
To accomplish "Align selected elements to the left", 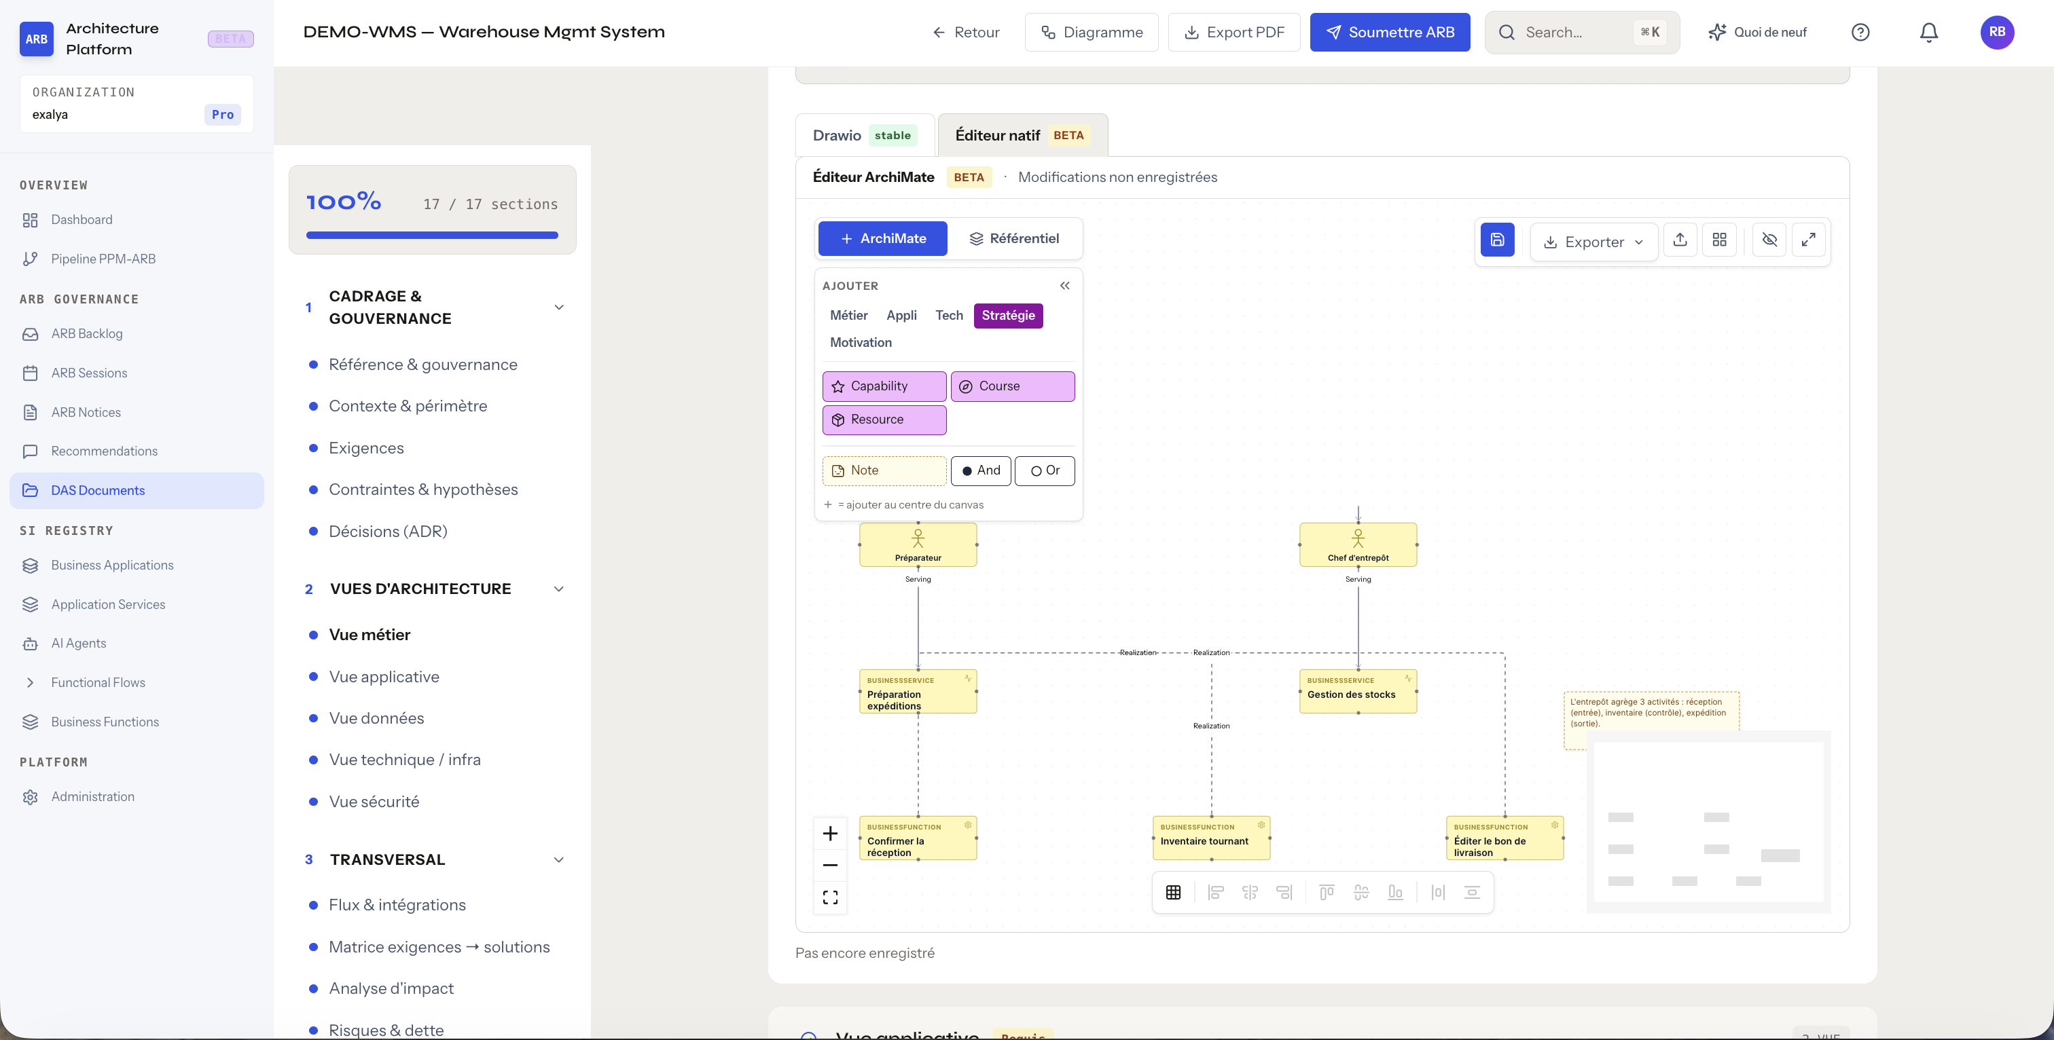I will point(1215,893).
